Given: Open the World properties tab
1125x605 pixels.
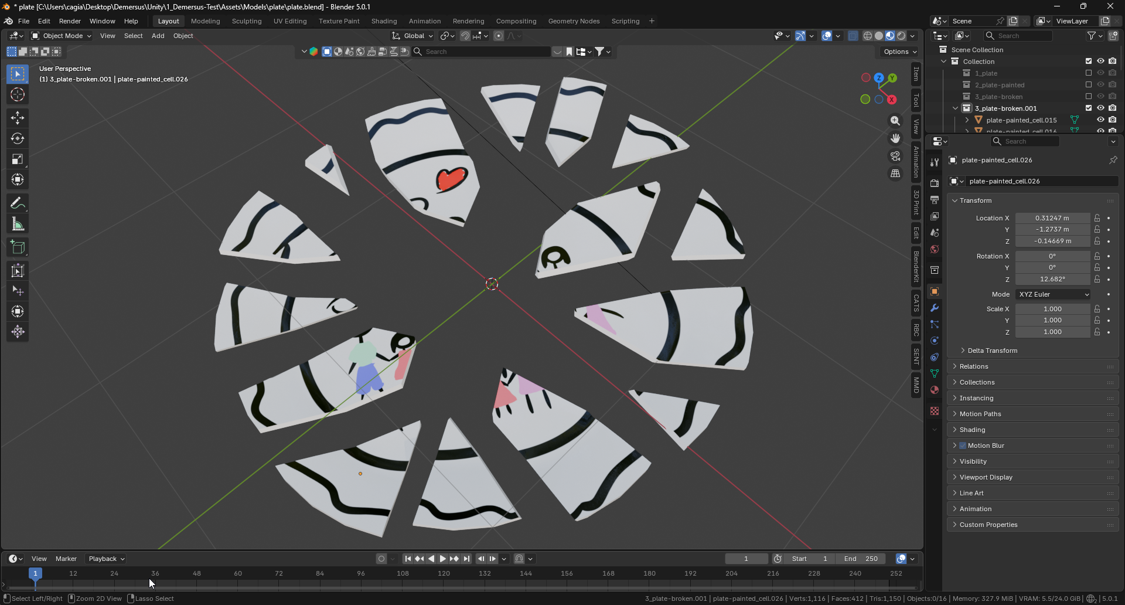Looking at the screenshot, I should [x=935, y=249].
